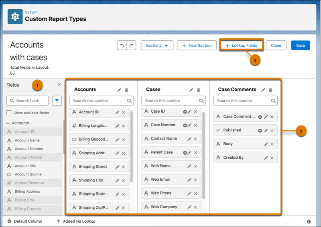Edit the Contact Name field pencil
This screenshot has width=321, height=227.
[x=189, y=139]
